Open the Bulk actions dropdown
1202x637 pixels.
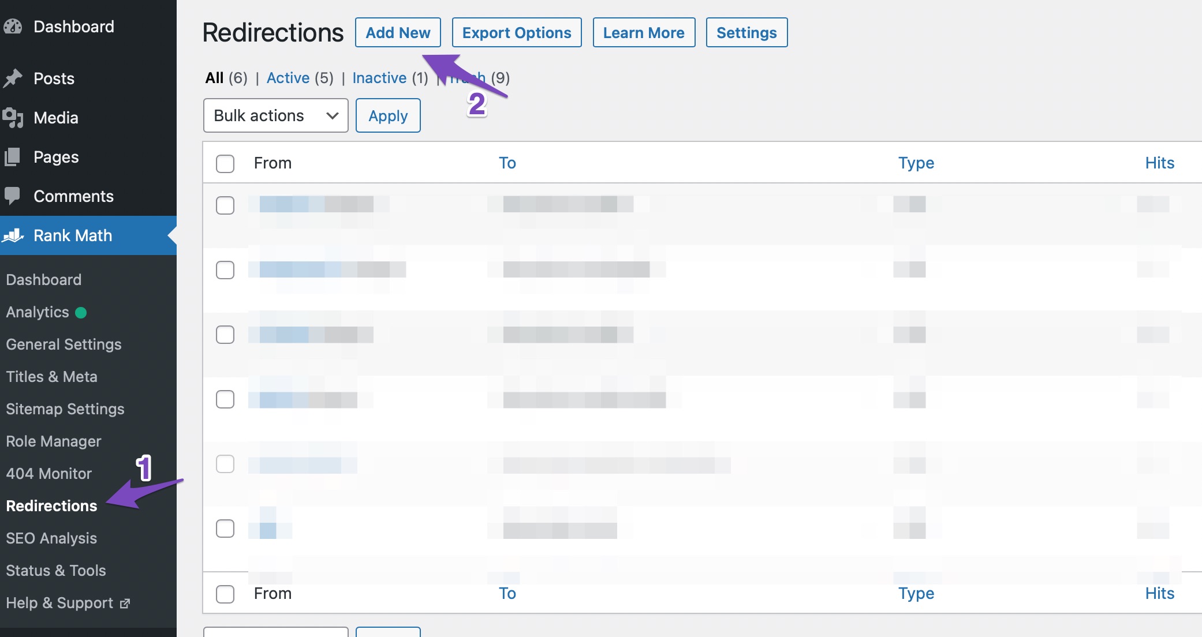(276, 115)
